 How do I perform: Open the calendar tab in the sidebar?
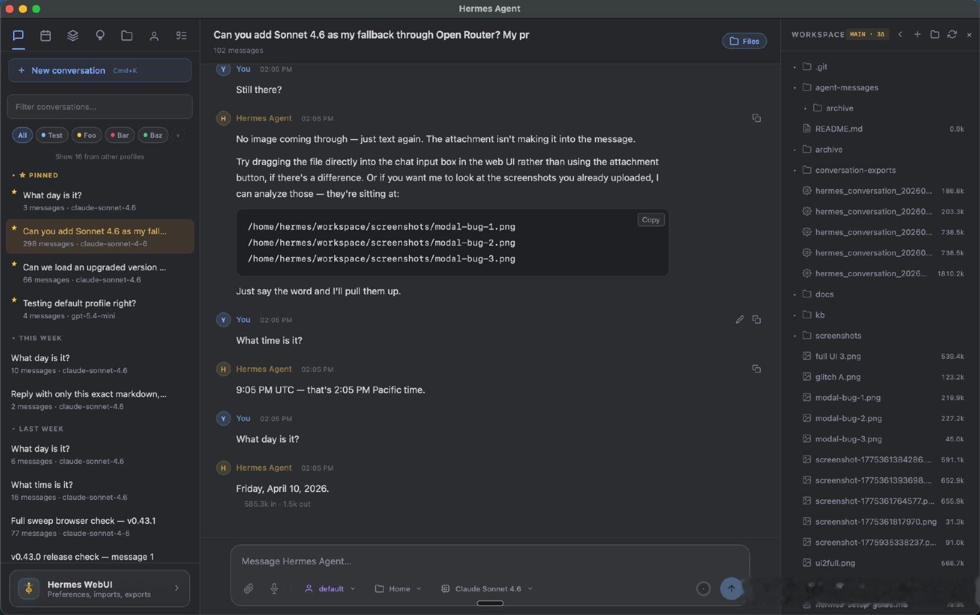tap(46, 35)
